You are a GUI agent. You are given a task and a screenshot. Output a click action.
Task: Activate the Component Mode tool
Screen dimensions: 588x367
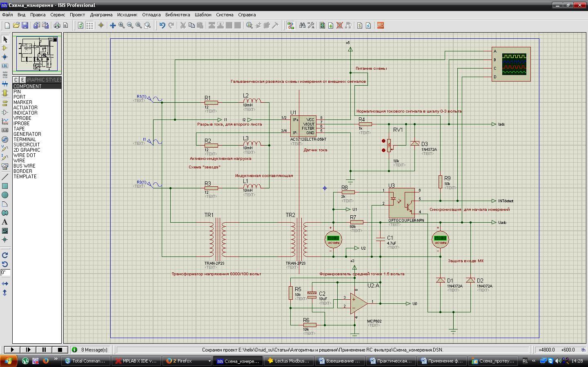coord(5,48)
